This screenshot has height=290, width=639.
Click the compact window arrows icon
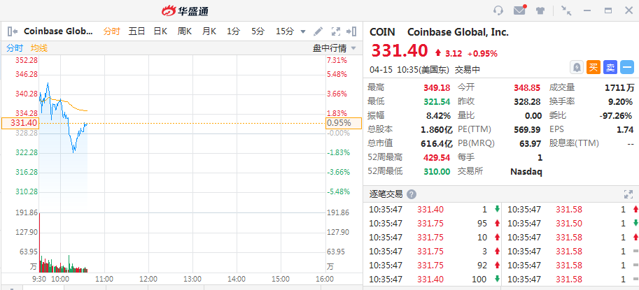566,10
